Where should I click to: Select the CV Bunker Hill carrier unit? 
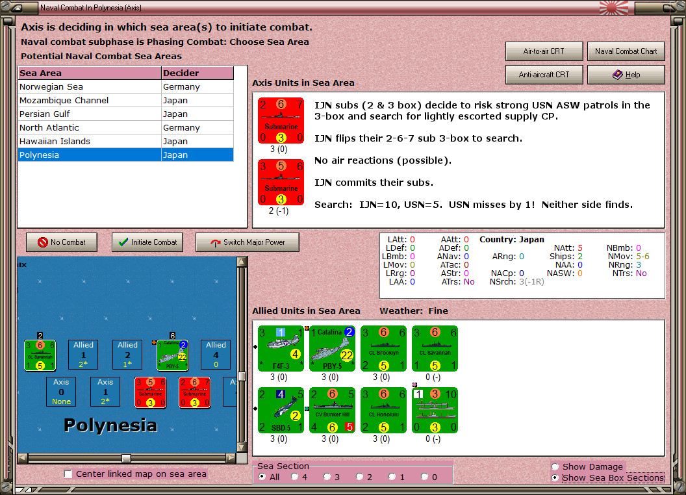tap(332, 410)
